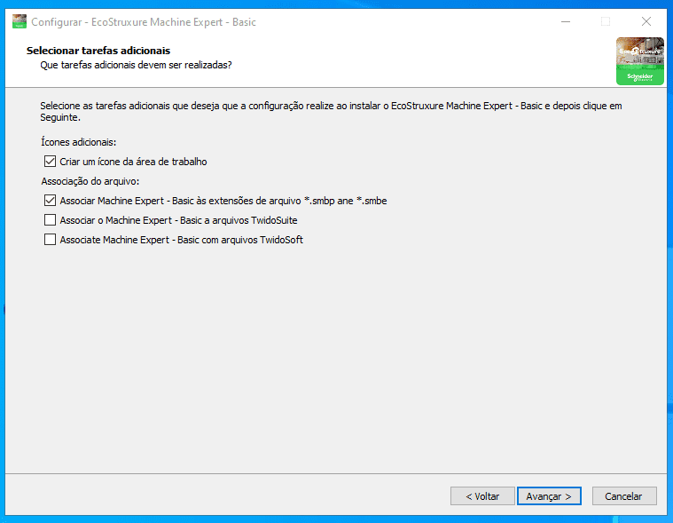Screen dimensions: 673x523
Task: Click the window title 'Configurar - EcoStruxure Machine Expert - Basic'
Action: click(x=144, y=22)
